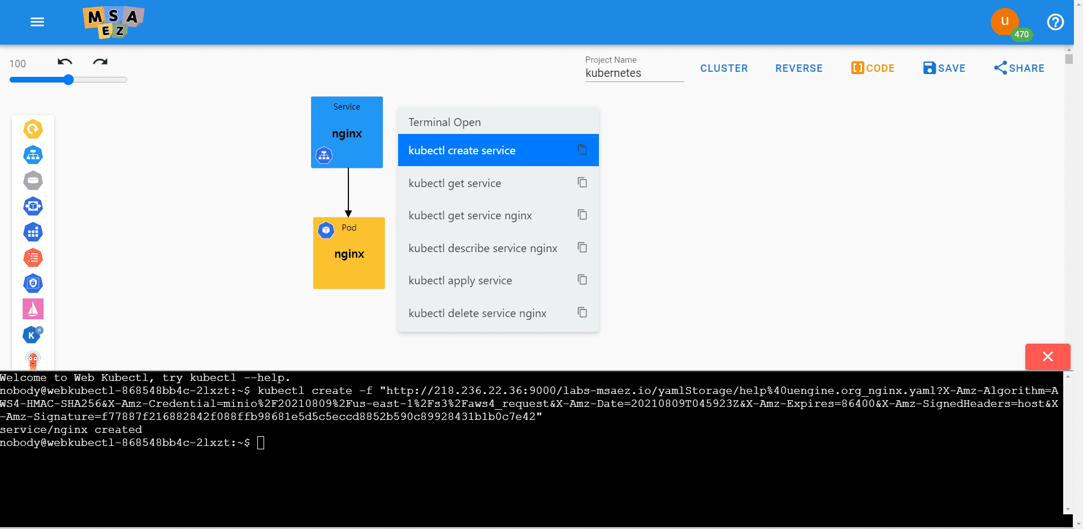Click the SAVE button

[x=944, y=68]
